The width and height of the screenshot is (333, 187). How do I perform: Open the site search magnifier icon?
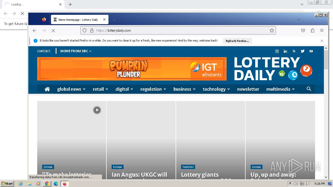click(309, 89)
